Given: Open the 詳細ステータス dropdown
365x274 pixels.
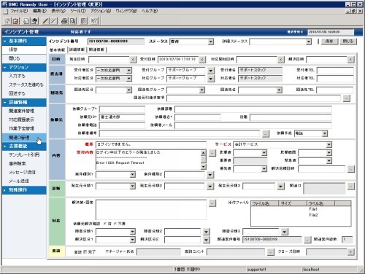Looking at the screenshot, I should 309,42.
